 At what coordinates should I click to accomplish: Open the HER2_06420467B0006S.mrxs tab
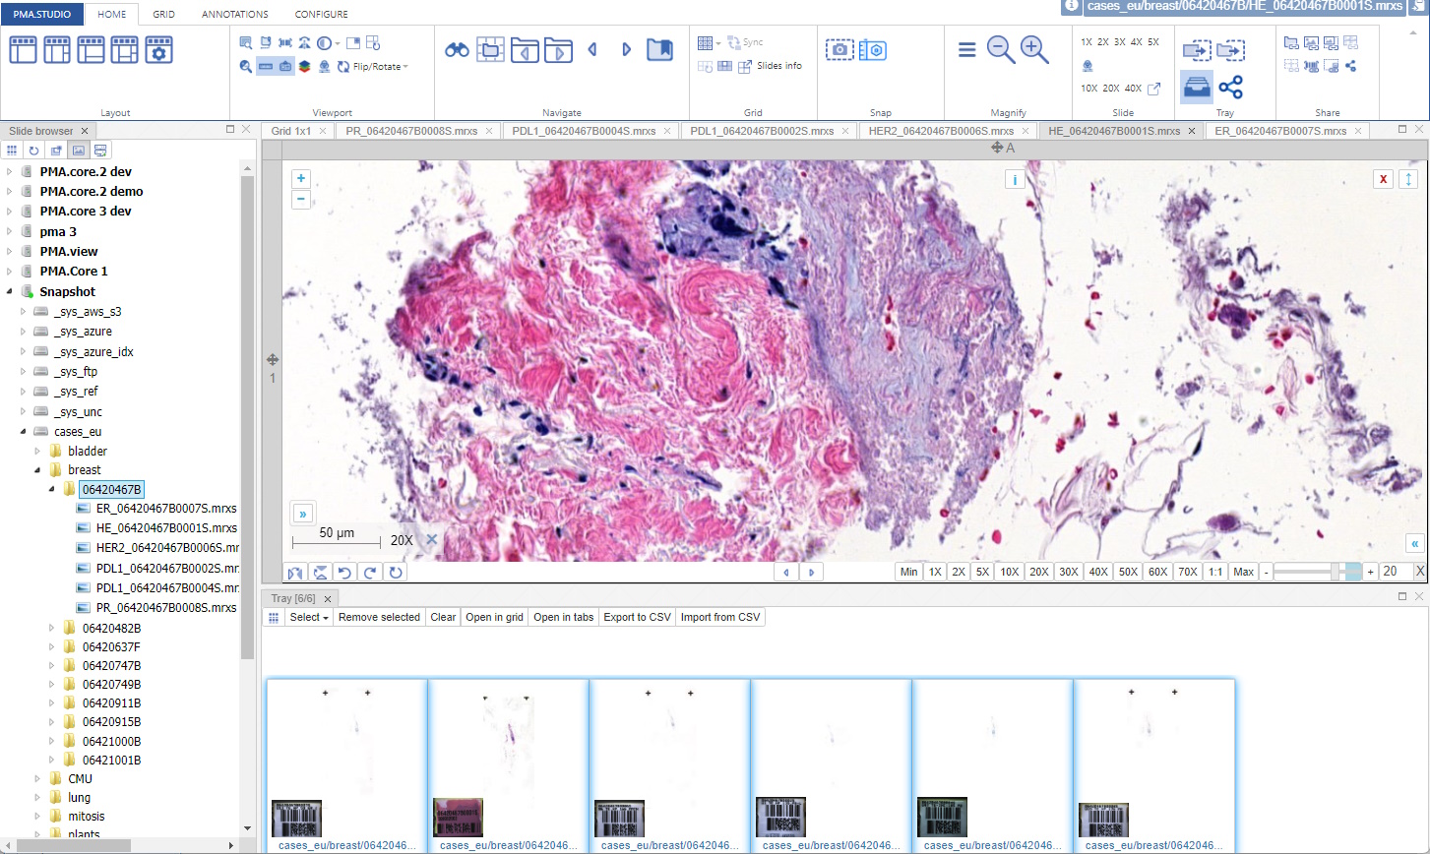pos(941,131)
